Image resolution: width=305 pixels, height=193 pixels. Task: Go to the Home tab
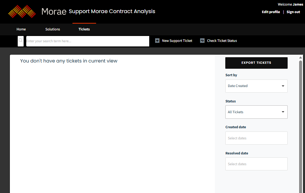[x=21, y=29]
